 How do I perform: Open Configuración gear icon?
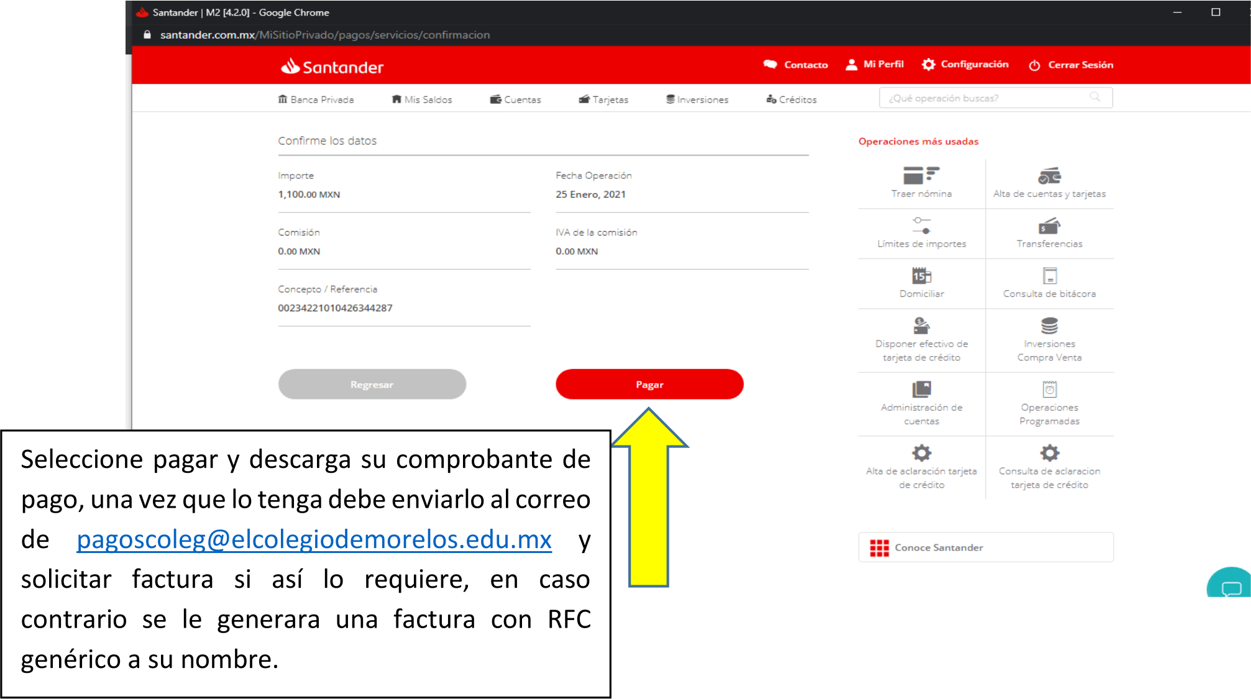point(928,65)
